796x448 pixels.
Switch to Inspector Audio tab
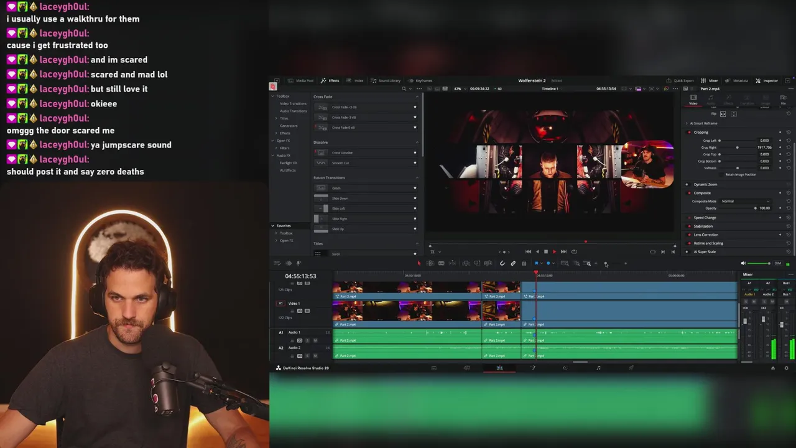pos(711,100)
